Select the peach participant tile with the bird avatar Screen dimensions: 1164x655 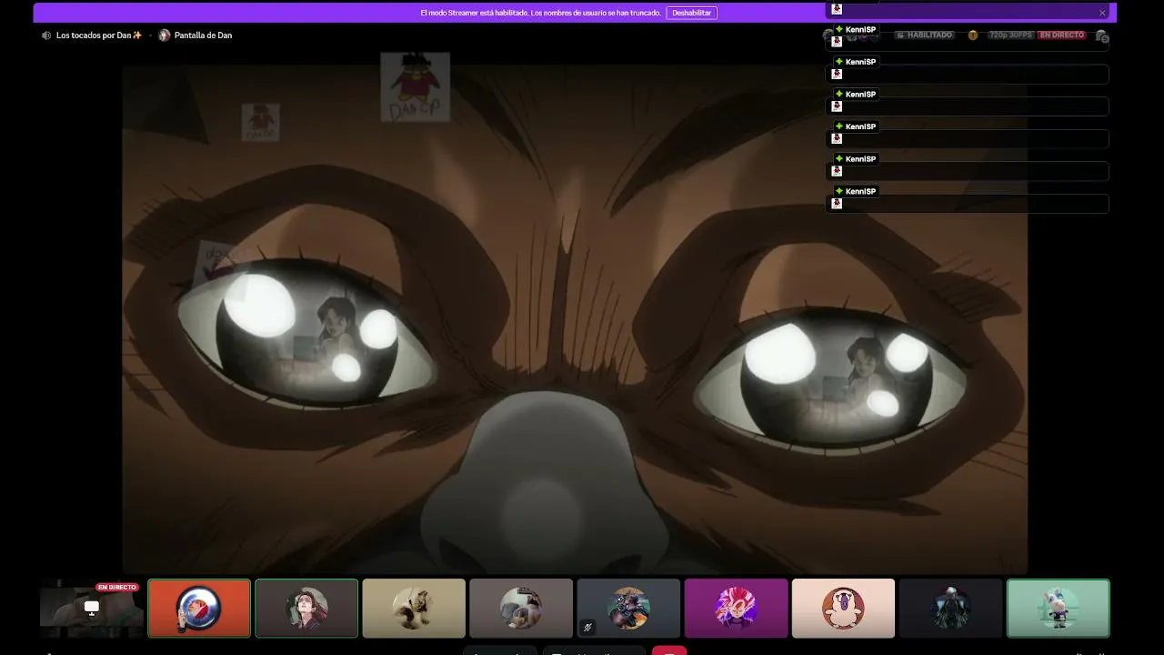coord(843,608)
